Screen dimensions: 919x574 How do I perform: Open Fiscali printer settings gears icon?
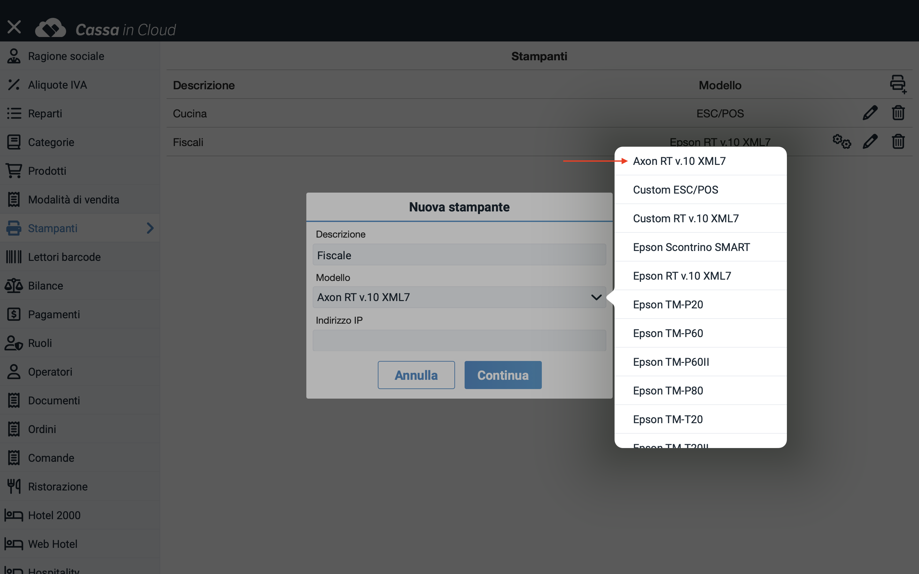[841, 142]
